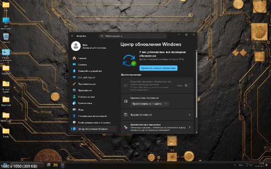Open Сеть и Интернет settings
Image resolution: width=271 pixels, height=169 pixels.
point(86,77)
